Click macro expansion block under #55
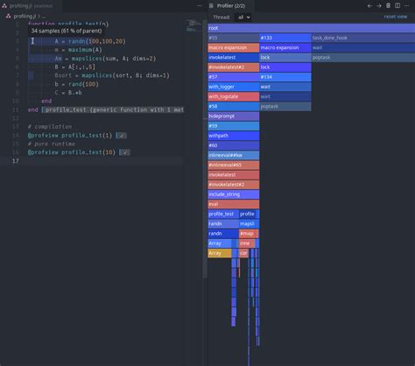 tap(234, 47)
